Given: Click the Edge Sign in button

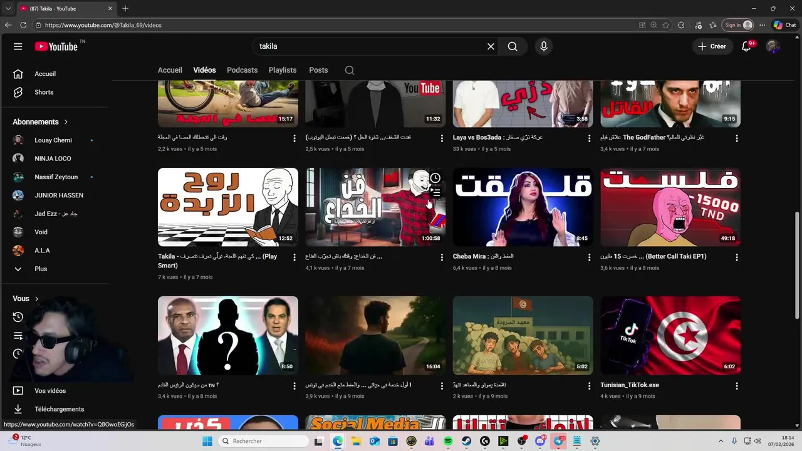Looking at the screenshot, I should (x=738, y=25).
